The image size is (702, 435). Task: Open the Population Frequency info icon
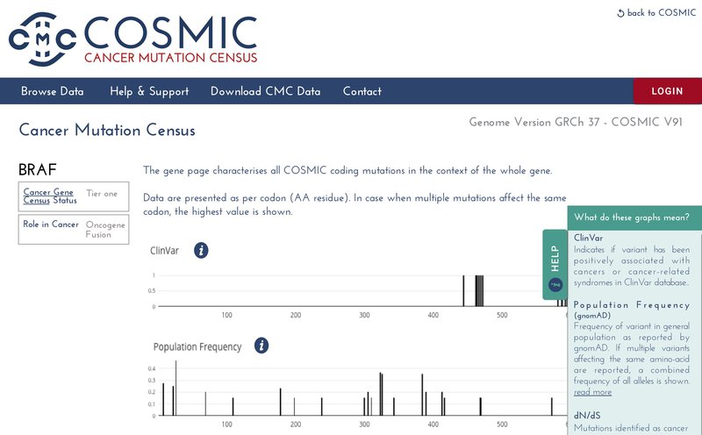[261, 346]
